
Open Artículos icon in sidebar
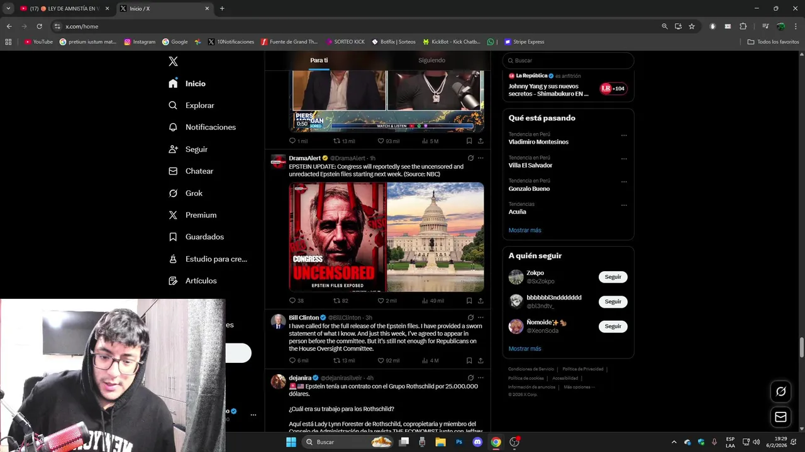[x=173, y=281]
